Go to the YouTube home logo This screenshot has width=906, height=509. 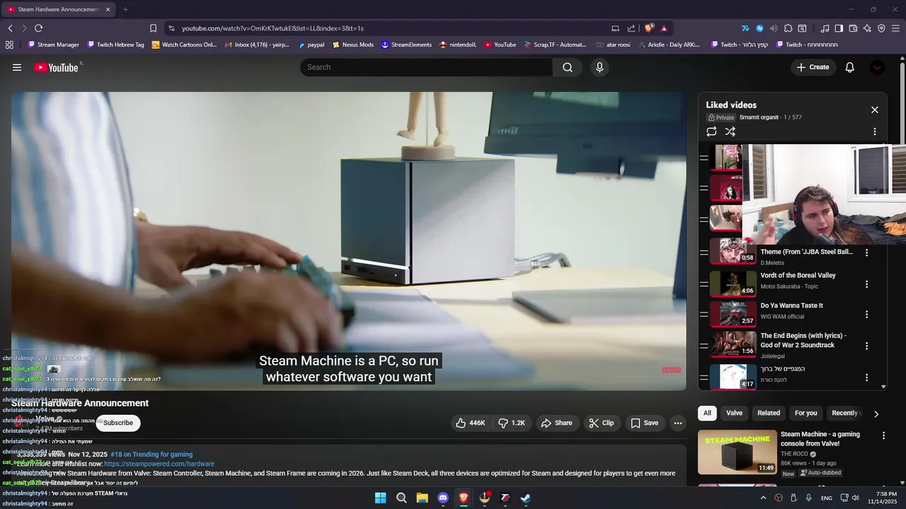pos(56,67)
